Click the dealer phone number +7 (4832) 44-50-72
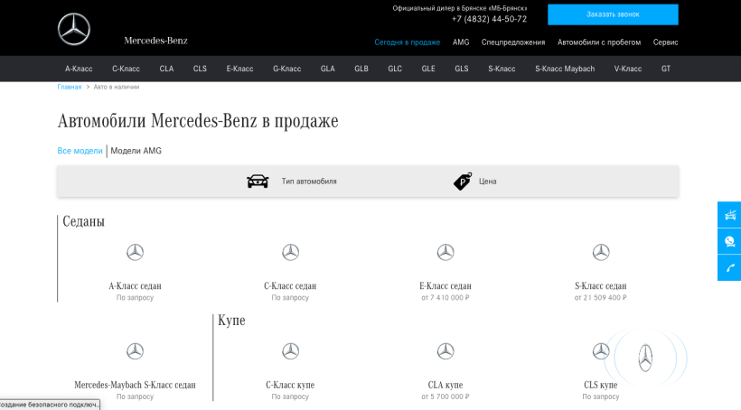 (489, 19)
